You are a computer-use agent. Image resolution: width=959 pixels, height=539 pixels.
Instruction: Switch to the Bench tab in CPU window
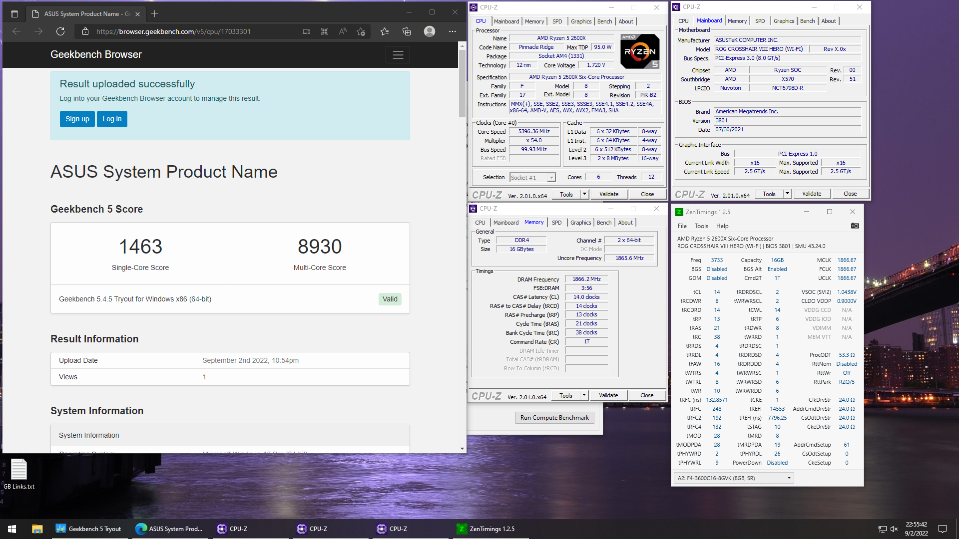604,21
